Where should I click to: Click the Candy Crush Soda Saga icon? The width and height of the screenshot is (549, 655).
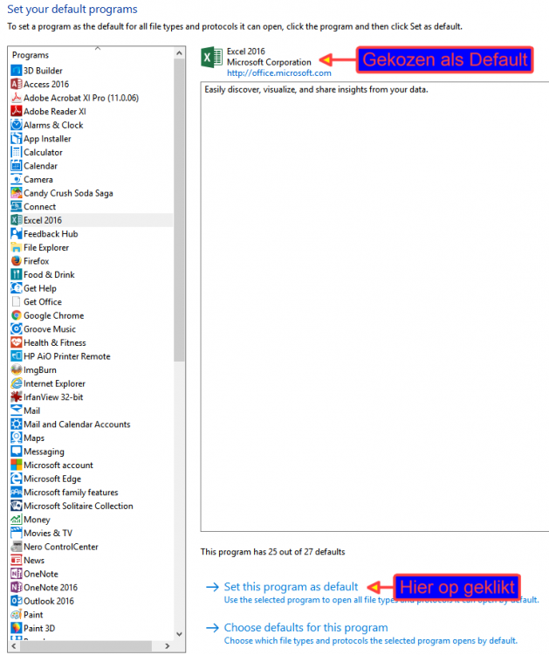17,193
